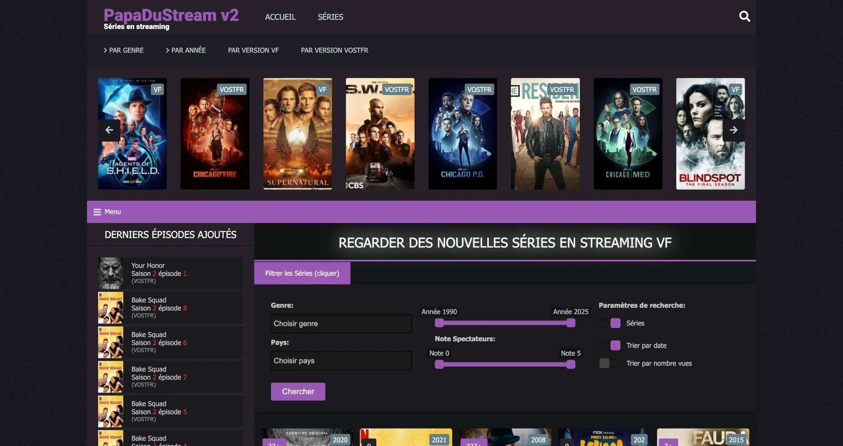The image size is (843, 446).
Task: Click the Séries en streaming tagline
Action: (x=136, y=27)
